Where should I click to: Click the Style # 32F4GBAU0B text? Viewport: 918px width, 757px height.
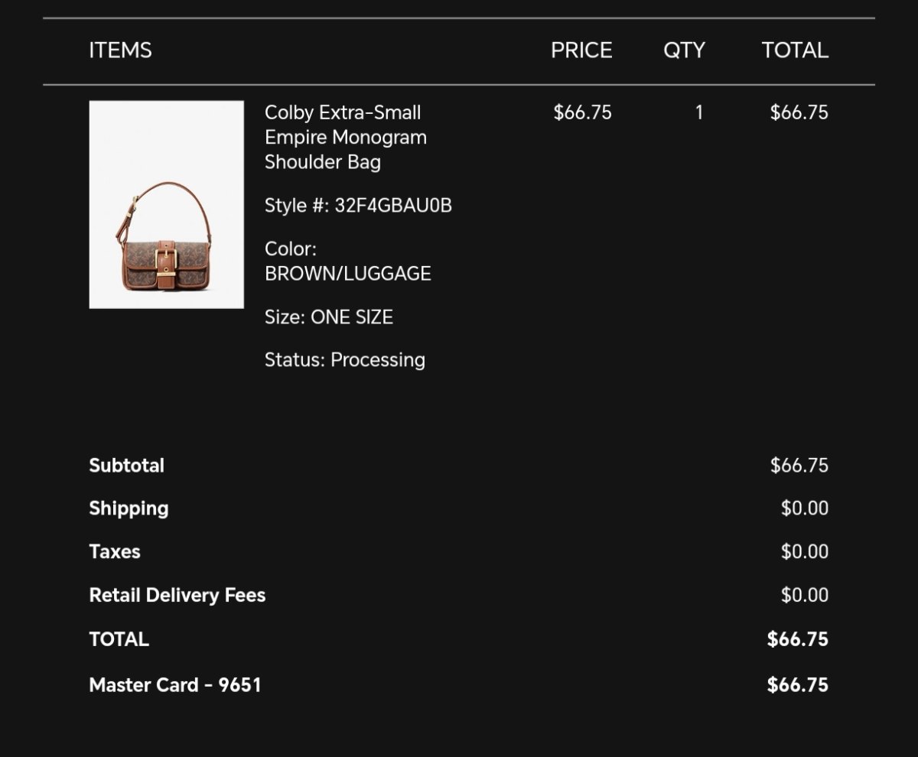point(358,206)
